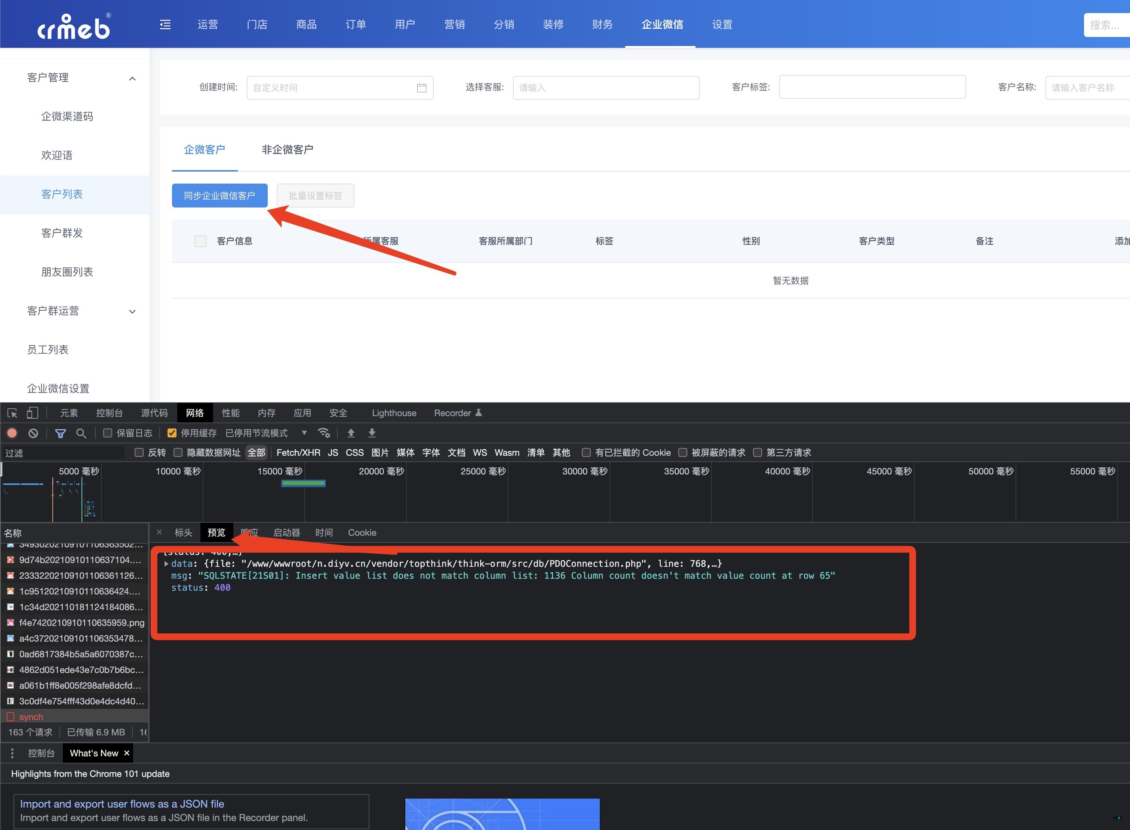Screen dimensions: 1130x830
Task: Filter requests by JS type
Action: 333,453
